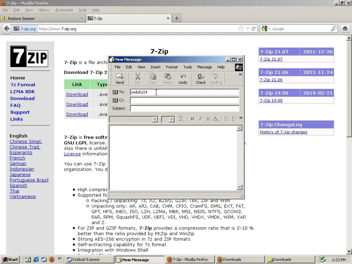Open a new Firefox tab with plus button
The image size is (352, 264).
tap(177, 18)
